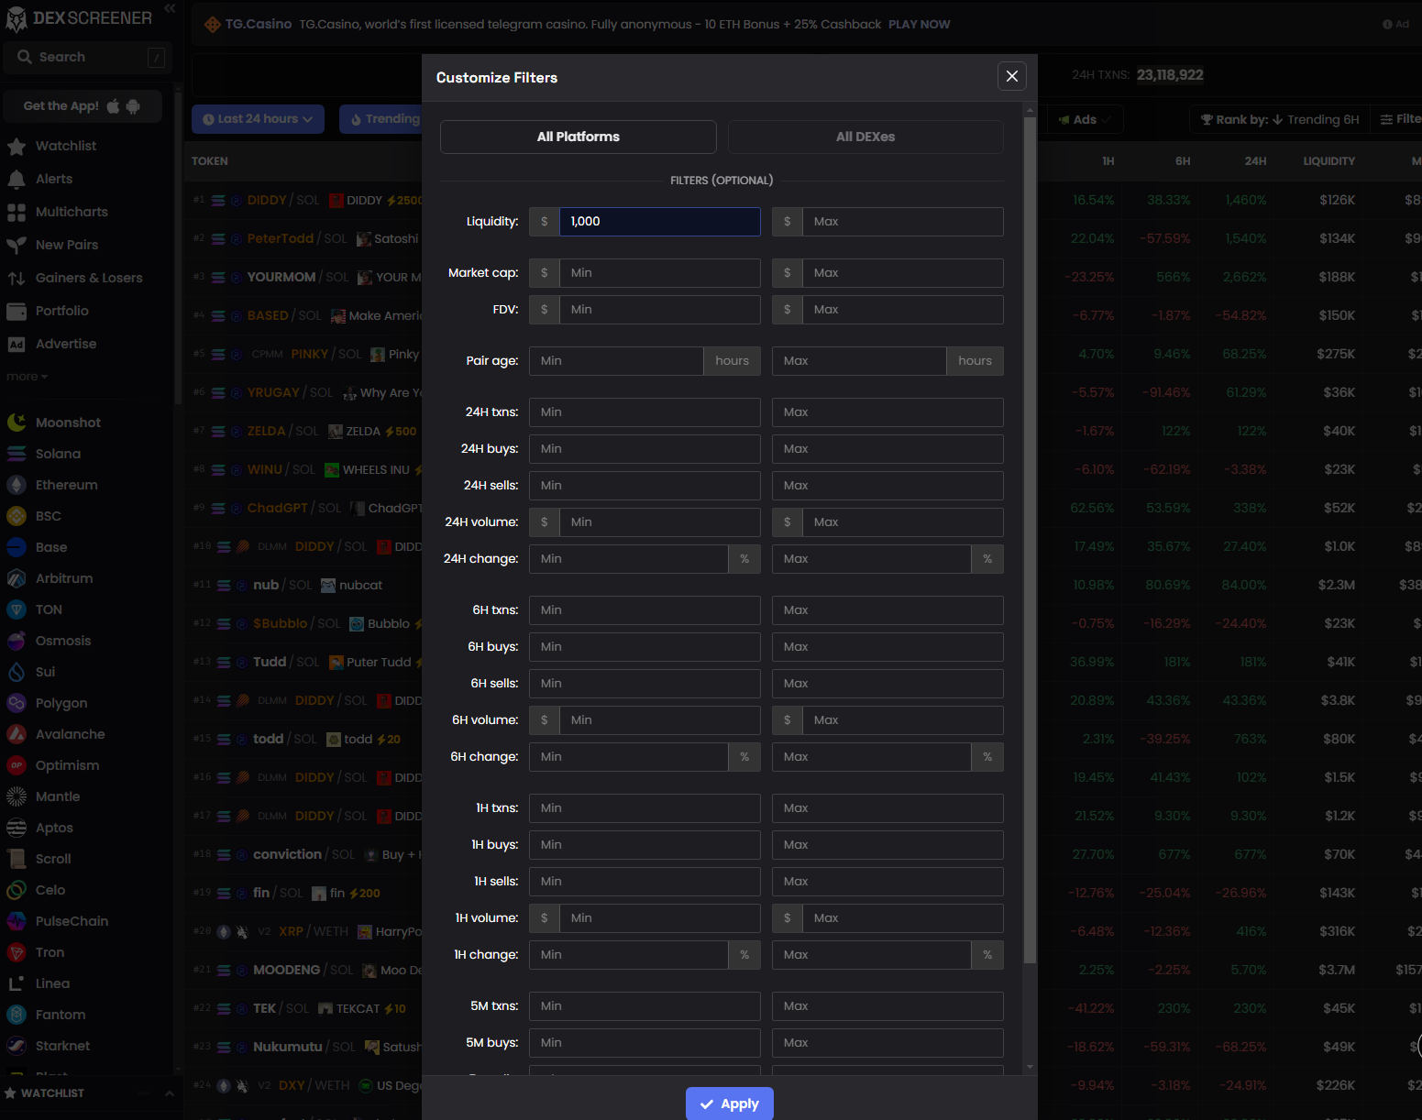Focus the 6H change Min field
This screenshot has height=1120, width=1422.
click(628, 757)
